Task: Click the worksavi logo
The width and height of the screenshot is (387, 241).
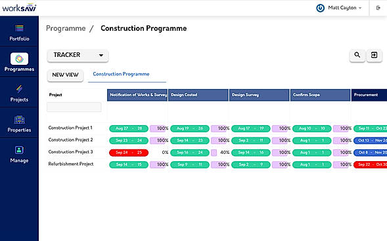Action: [19, 8]
